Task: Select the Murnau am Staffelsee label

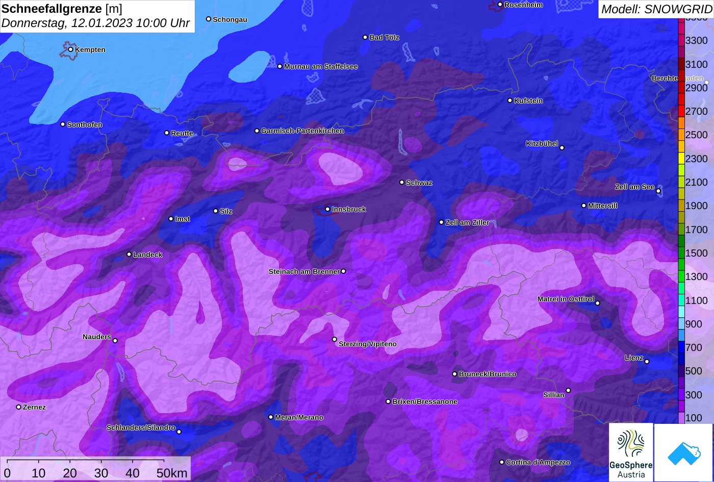Action: pos(321,66)
